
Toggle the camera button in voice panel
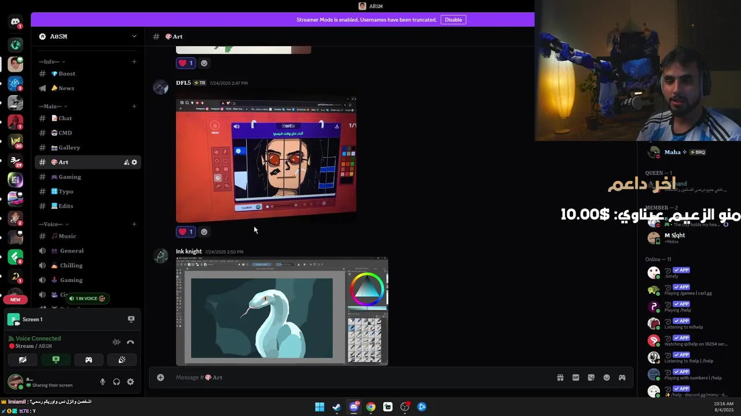(x=23, y=359)
